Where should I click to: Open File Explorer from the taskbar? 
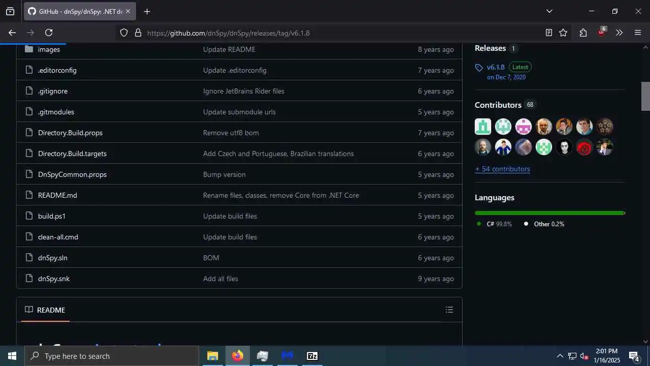point(212,356)
